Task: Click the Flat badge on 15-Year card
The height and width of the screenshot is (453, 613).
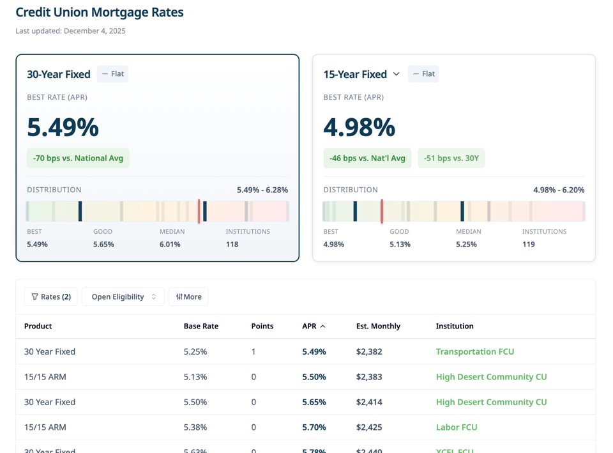Action: click(x=423, y=74)
